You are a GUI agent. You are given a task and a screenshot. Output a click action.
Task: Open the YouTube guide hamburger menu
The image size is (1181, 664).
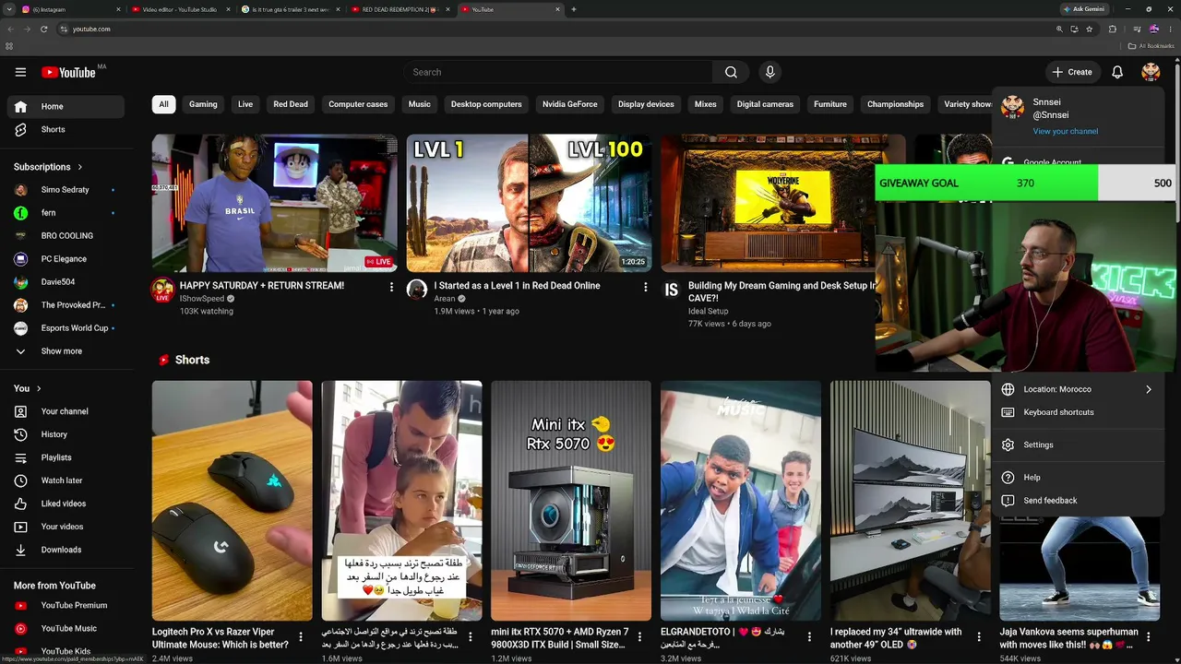coord(20,72)
